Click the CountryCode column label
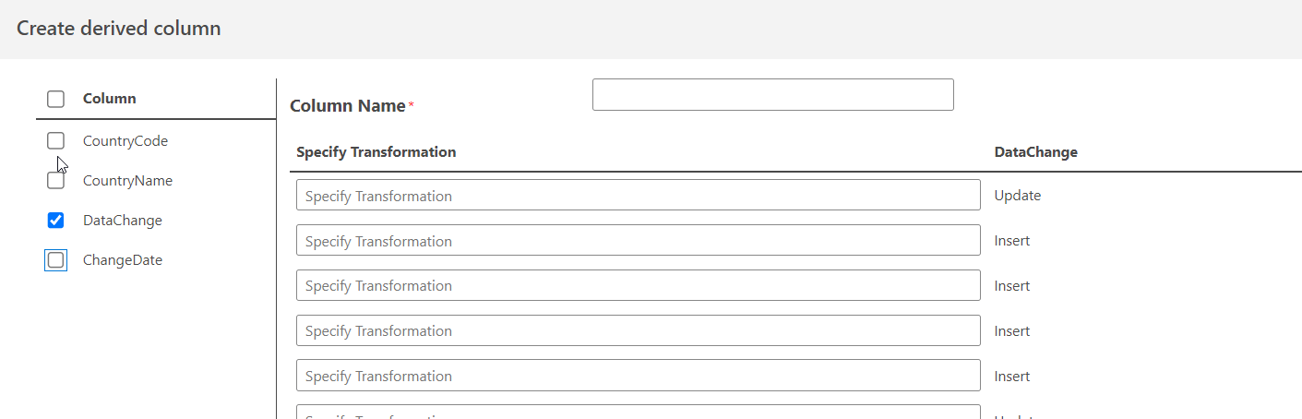1302x419 pixels. pos(125,141)
